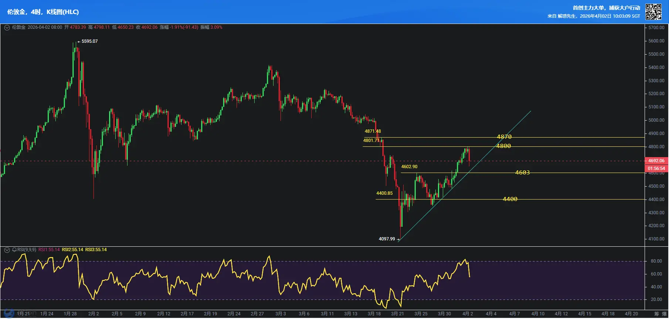The height and width of the screenshot is (319, 669).
Task: Click the 4400.85 level annotation
Action: point(384,194)
